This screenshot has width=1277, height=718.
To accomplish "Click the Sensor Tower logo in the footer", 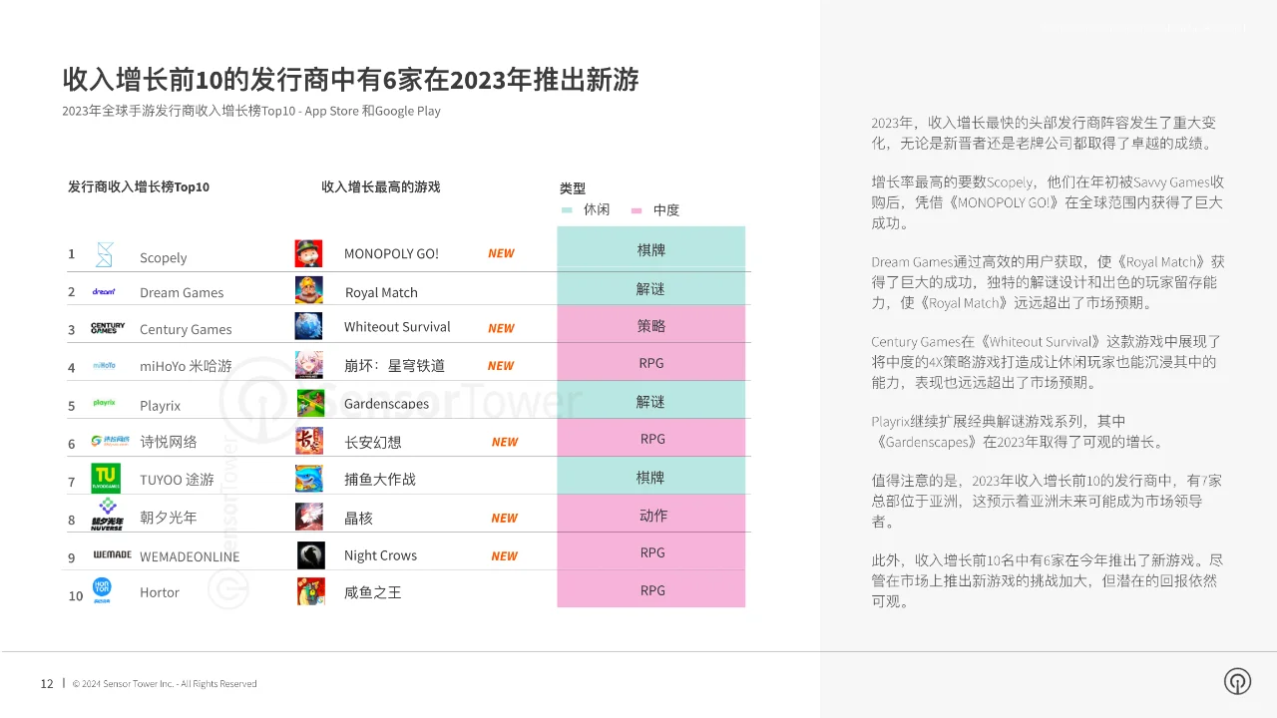I will tap(1237, 681).
